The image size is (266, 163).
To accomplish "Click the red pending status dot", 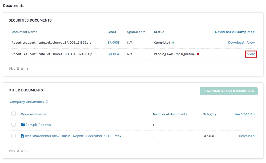I will [198, 54].
